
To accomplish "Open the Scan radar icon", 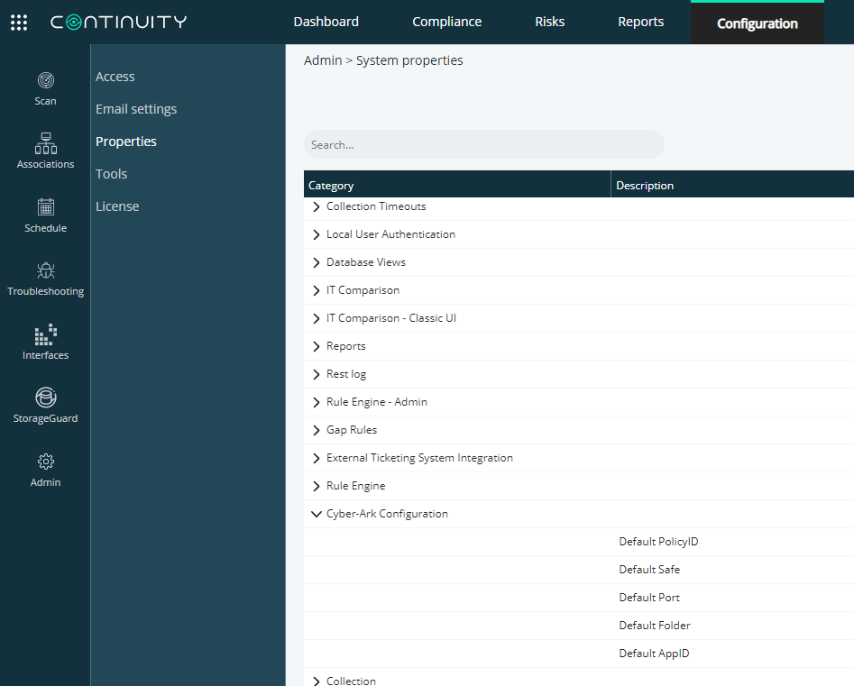I will pyautogui.click(x=46, y=80).
